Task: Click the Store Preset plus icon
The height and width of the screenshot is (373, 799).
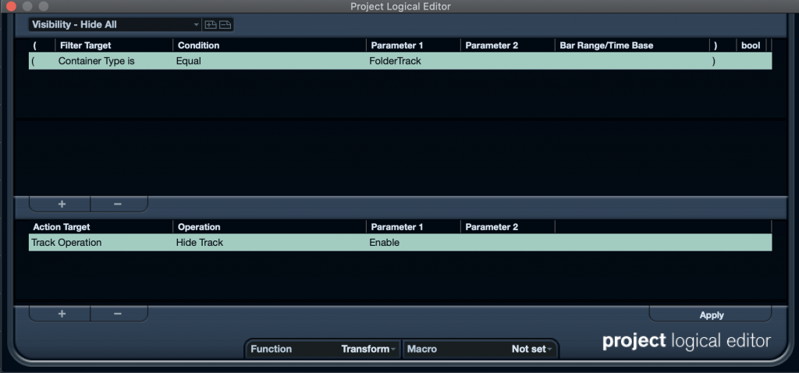Action: (211, 24)
